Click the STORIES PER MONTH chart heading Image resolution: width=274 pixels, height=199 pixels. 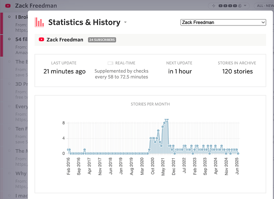coord(150,104)
